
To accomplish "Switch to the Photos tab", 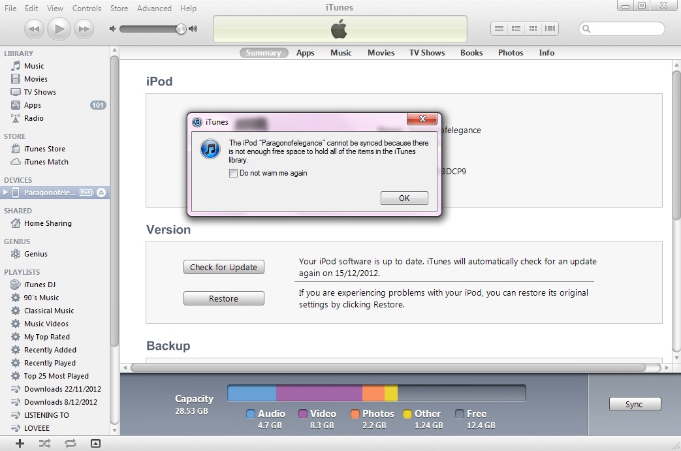I will coord(511,52).
